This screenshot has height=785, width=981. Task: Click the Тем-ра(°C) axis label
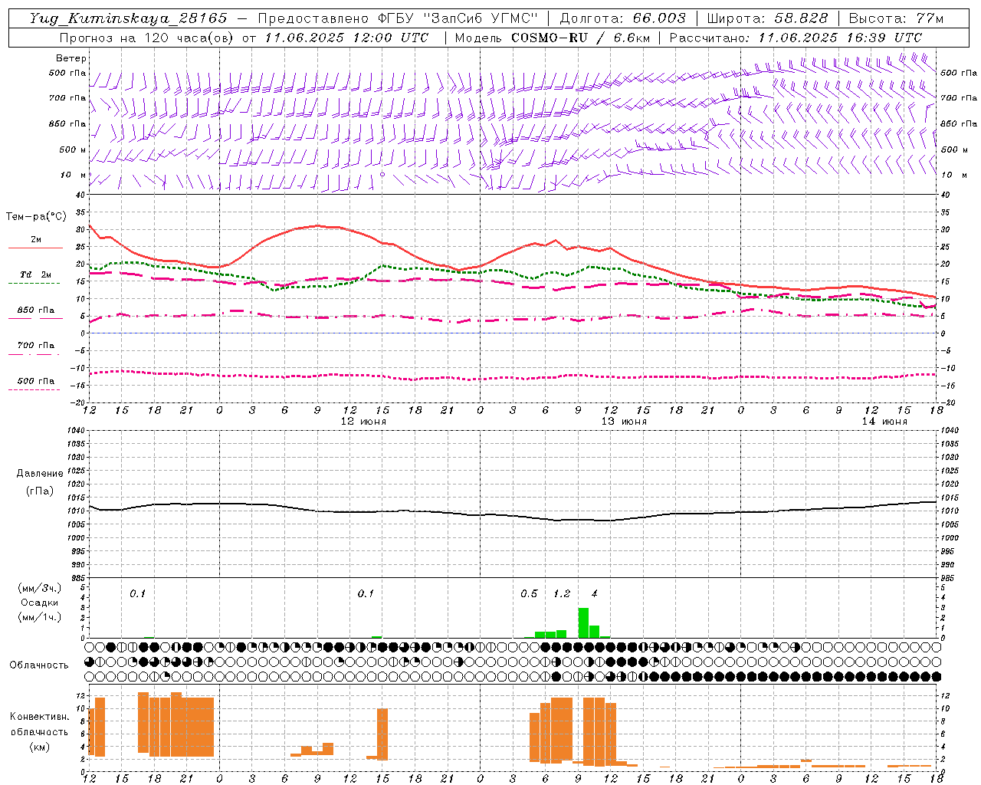pos(36,217)
